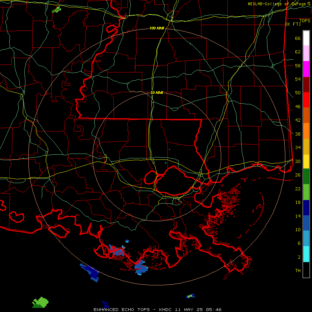The image size is (312, 312).
Task: Click the 38 value on the legend
Action: pyautogui.click(x=298, y=134)
